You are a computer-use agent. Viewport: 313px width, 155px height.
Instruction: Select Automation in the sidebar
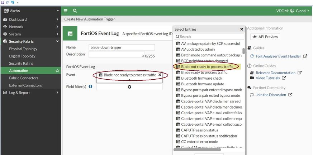point(19,71)
